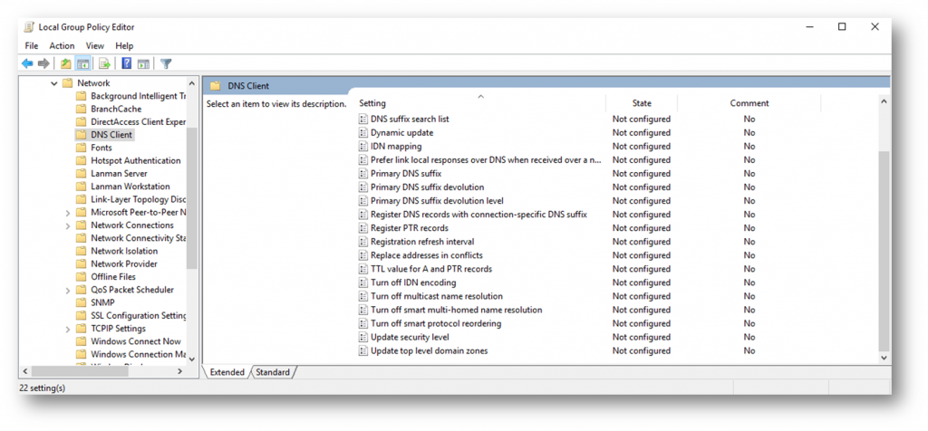Click settings list scroll down arrow
The height and width of the screenshot is (431, 928).
[884, 358]
